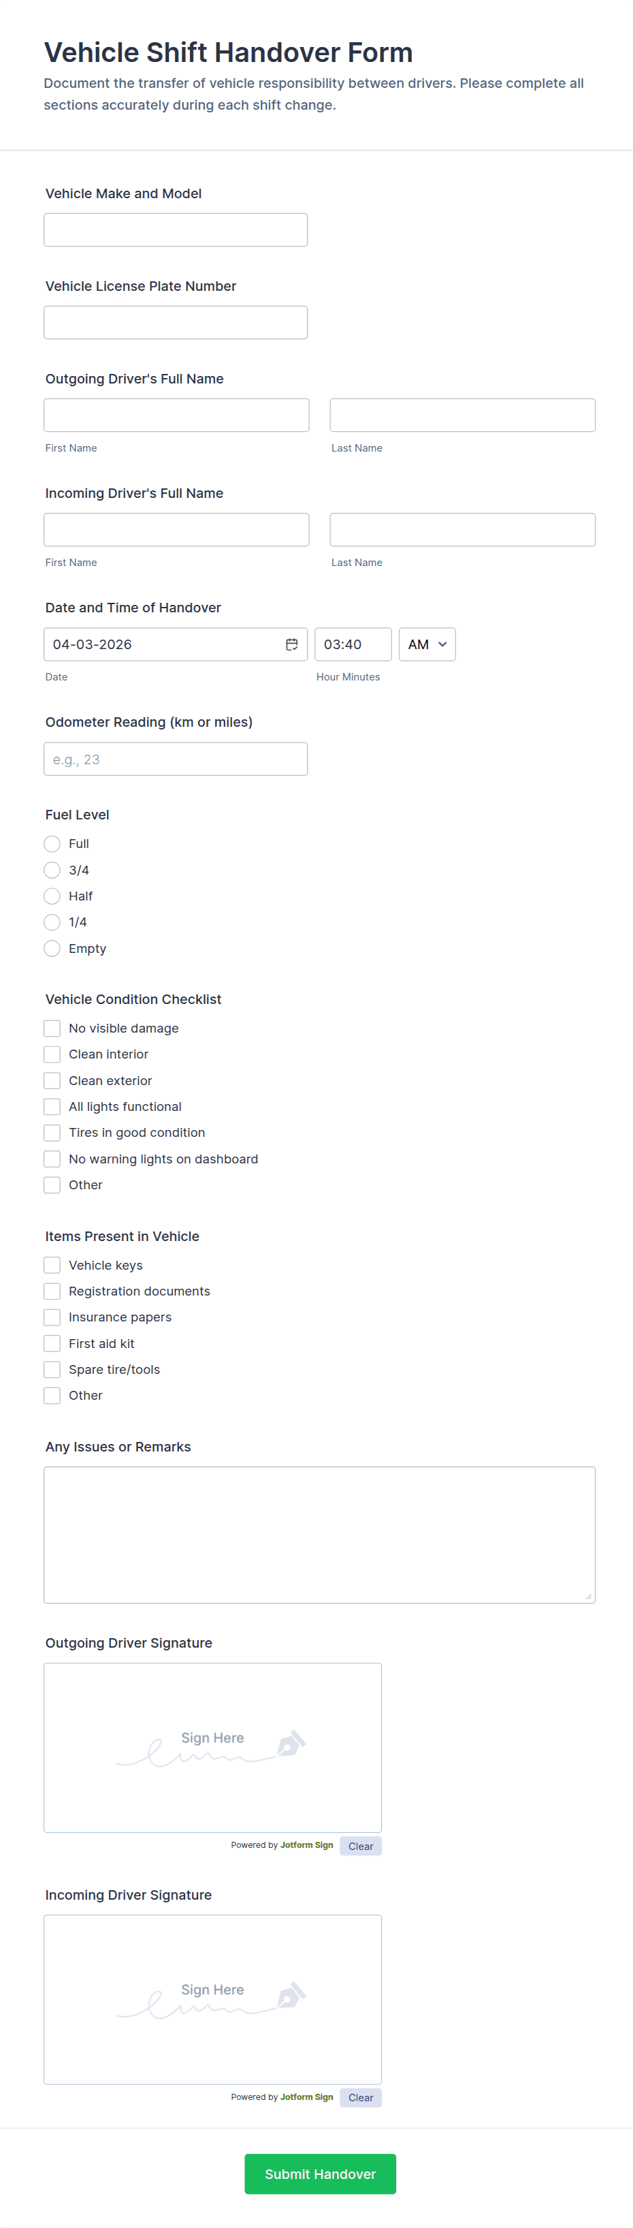Open the date picker calendar icon
Image resolution: width=633 pixels, height=2228 pixels.
tap(291, 644)
